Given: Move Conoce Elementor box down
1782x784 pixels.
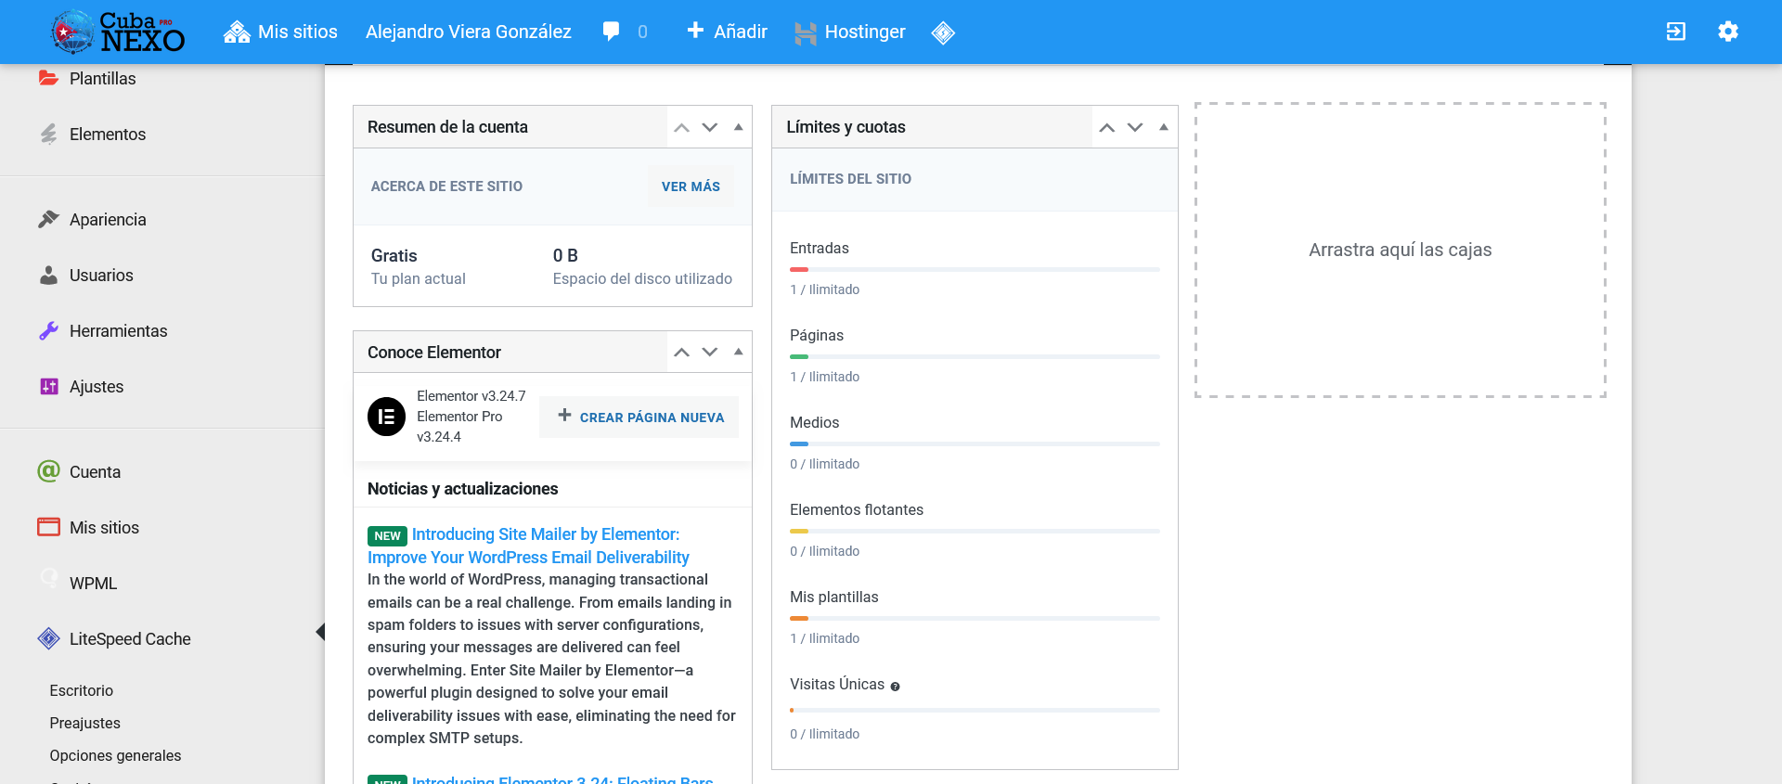Looking at the screenshot, I should (x=710, y=352).
